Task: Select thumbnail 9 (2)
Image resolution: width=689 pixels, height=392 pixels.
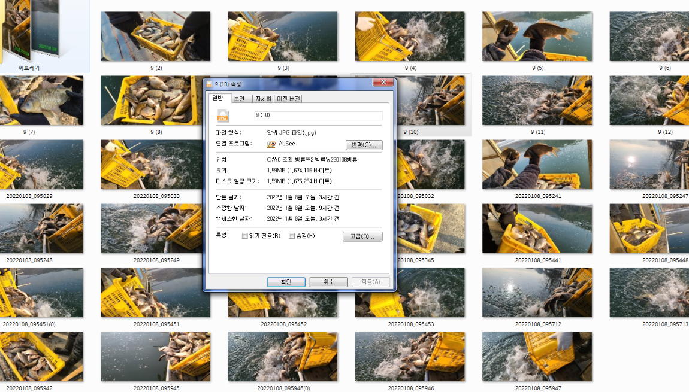Action: click(156, 37)
